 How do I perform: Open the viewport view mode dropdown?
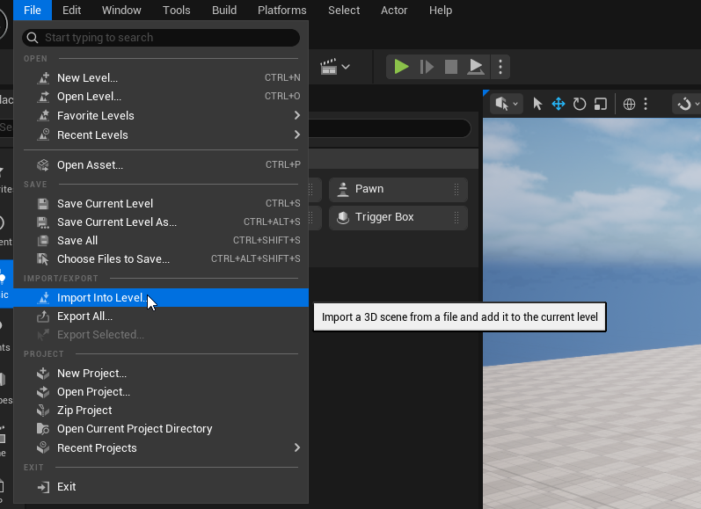tap(507, 104)
